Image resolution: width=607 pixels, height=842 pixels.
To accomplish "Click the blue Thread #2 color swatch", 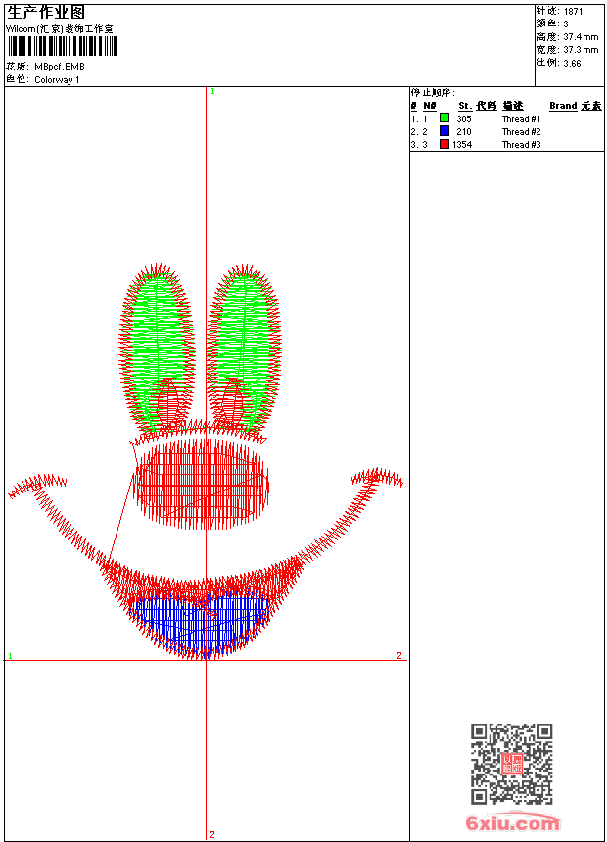I will (x=444, y=130).
